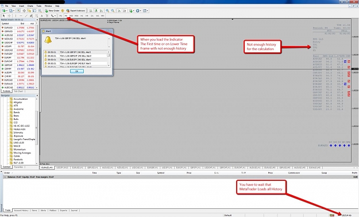
Task: Select the vertical line drawing tool
Action: click(16, 16)
